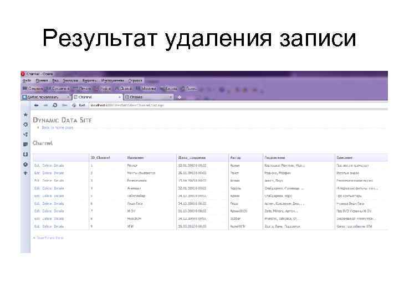Follow the Back to home page link
The image size is (399, 299).
click(x=57, y=128)
